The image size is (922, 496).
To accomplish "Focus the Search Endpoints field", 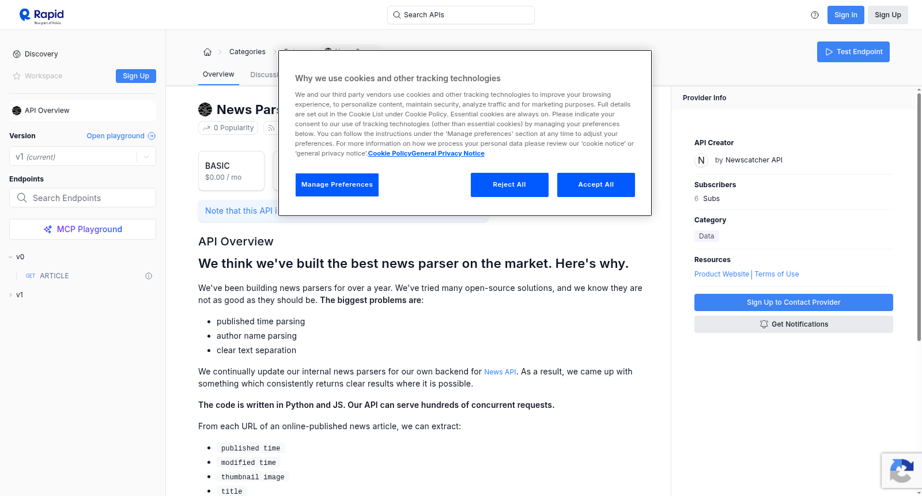I will click(82, 198).
